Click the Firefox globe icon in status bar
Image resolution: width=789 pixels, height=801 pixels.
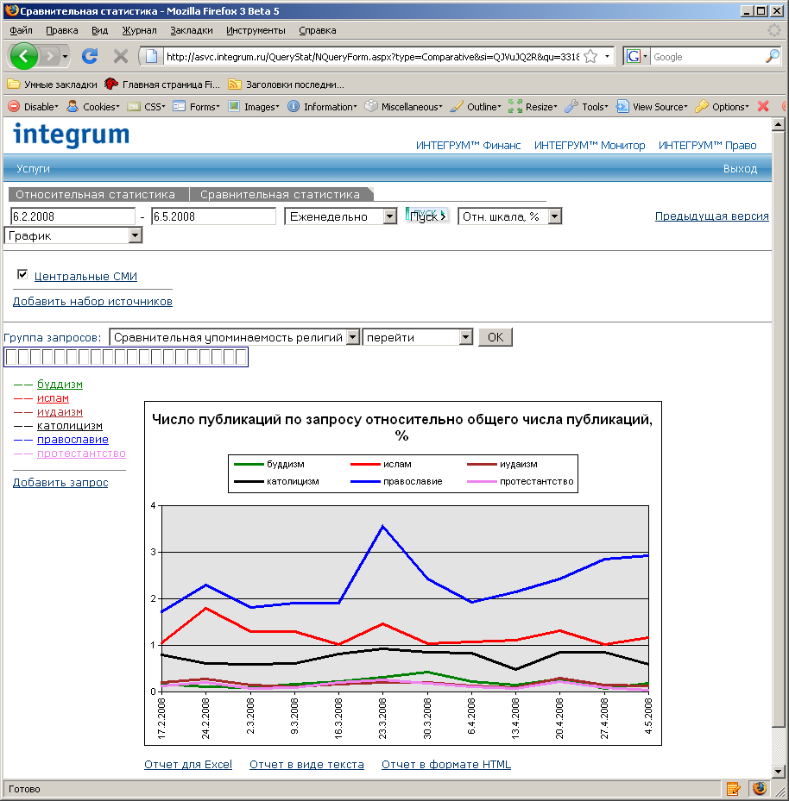coord(760,789)
